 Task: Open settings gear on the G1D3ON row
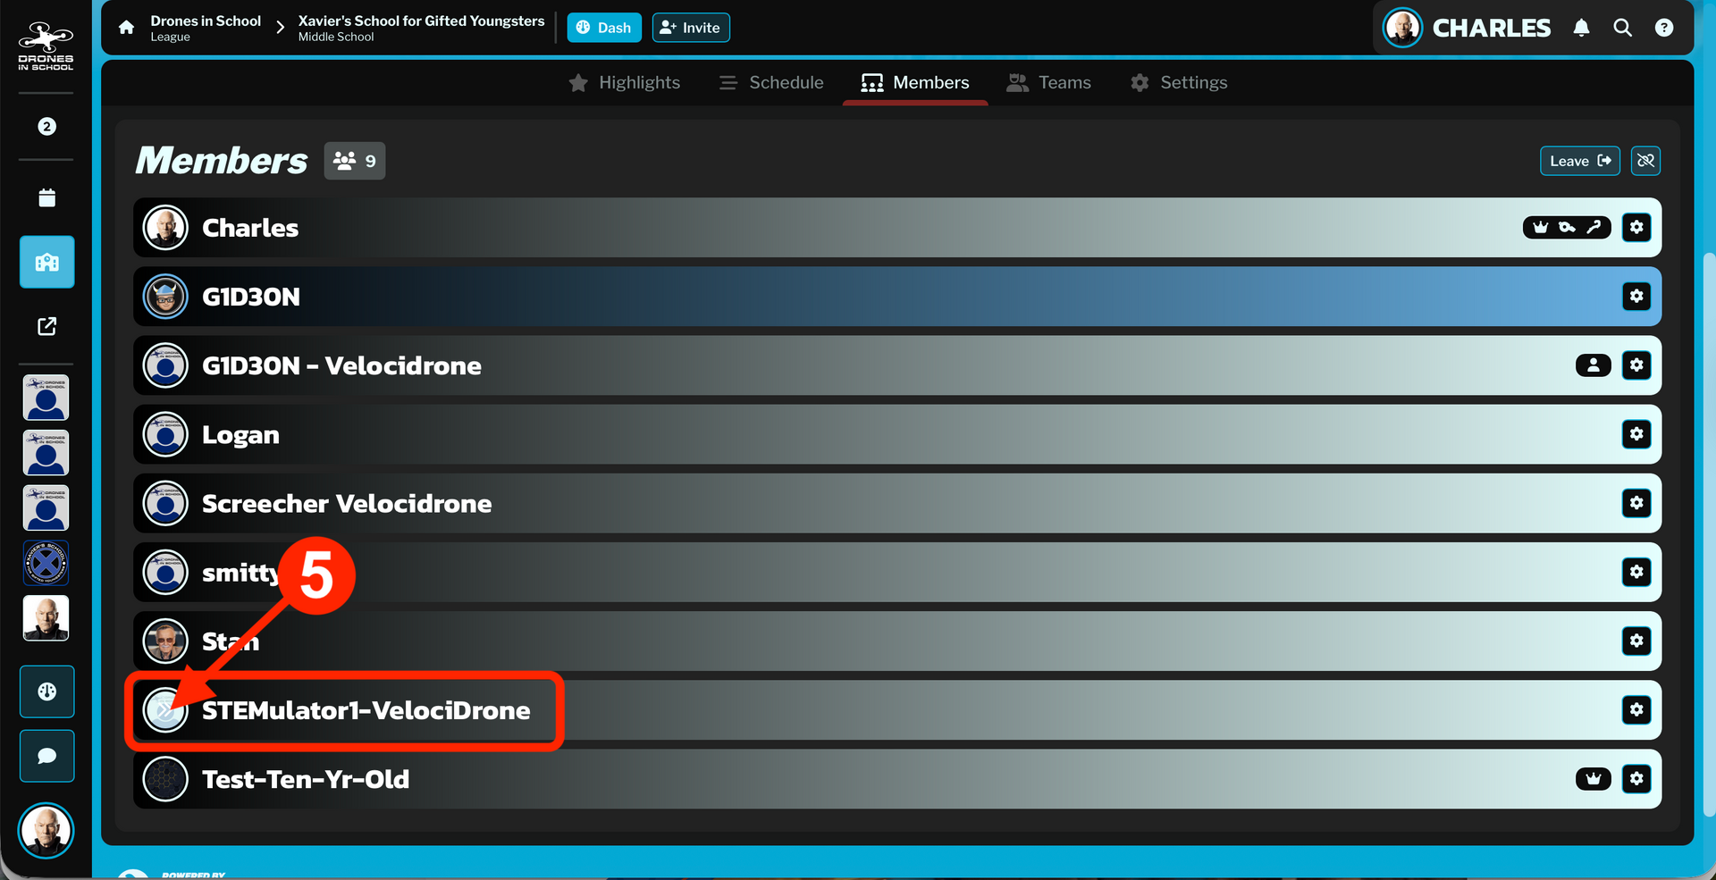point(1636,296)
